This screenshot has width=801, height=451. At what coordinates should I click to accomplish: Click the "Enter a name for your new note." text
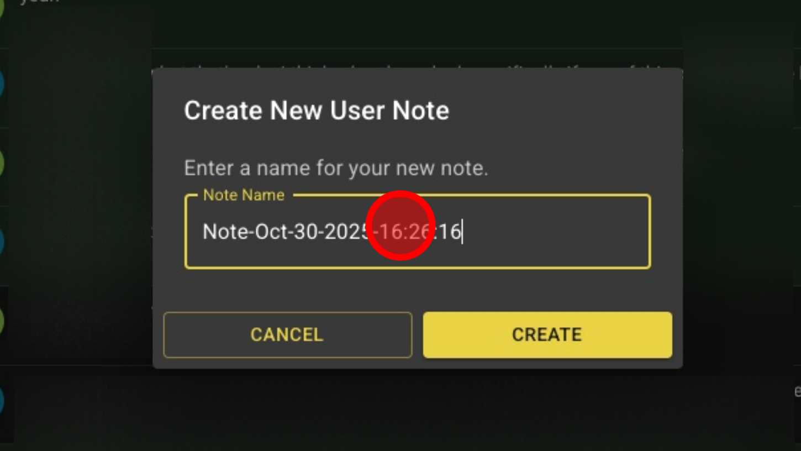336,168
